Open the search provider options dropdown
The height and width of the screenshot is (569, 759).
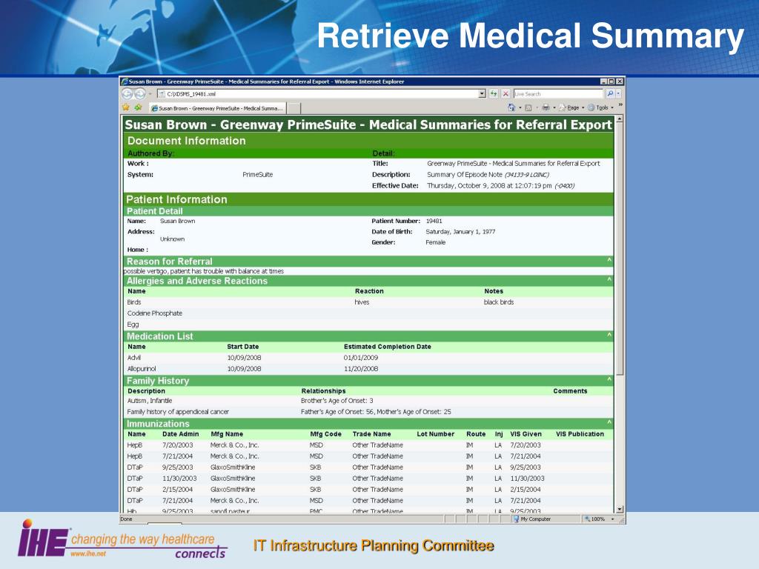pyautogui.click(x=618, y=94)
